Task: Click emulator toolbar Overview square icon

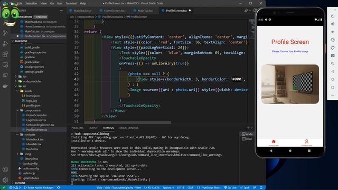Action: tap(333, 87)
